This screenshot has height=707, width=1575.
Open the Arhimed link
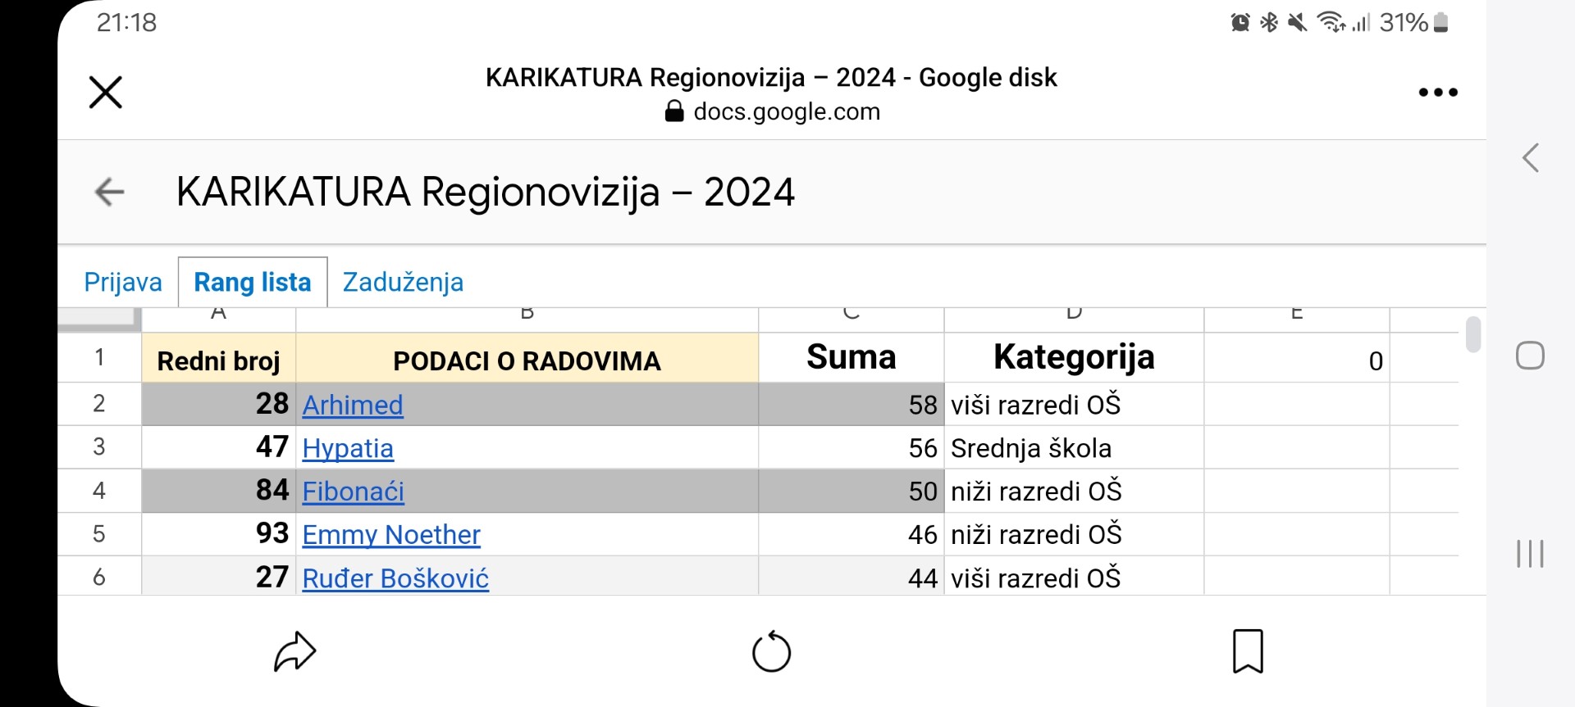pyautogui.click(x=353, y=405)
